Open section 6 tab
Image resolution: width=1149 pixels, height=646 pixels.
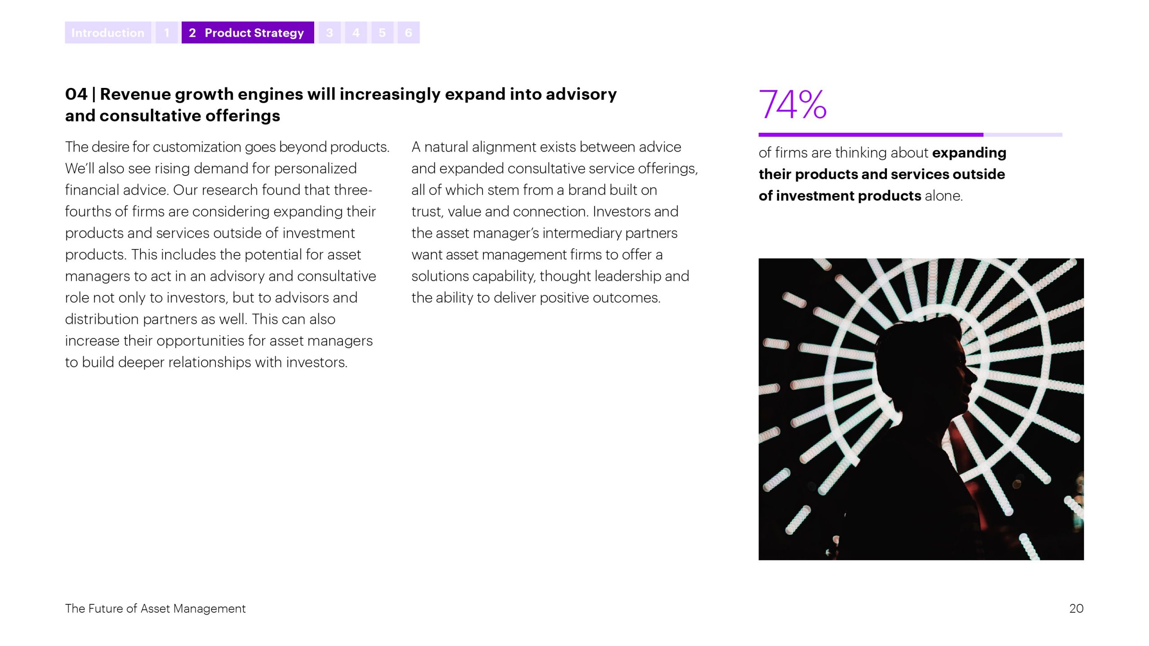(x=408, y=33)
